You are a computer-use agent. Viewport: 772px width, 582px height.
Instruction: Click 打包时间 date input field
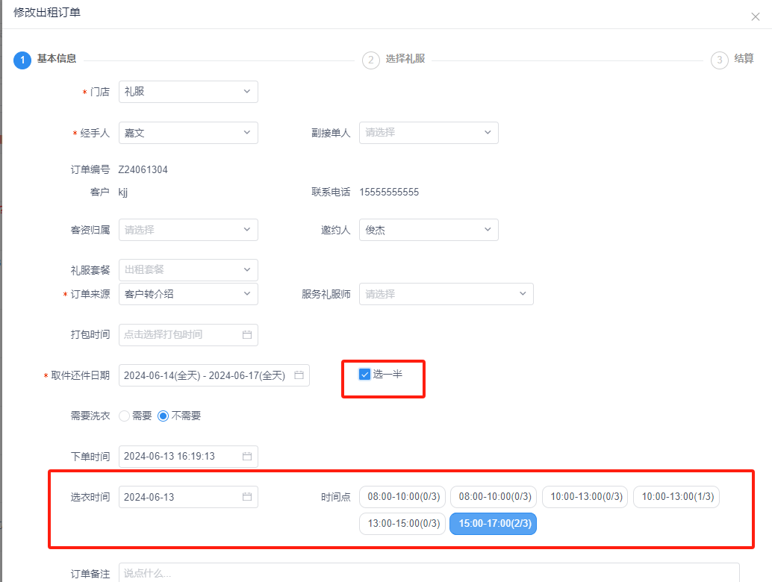[x=189, y=334]
